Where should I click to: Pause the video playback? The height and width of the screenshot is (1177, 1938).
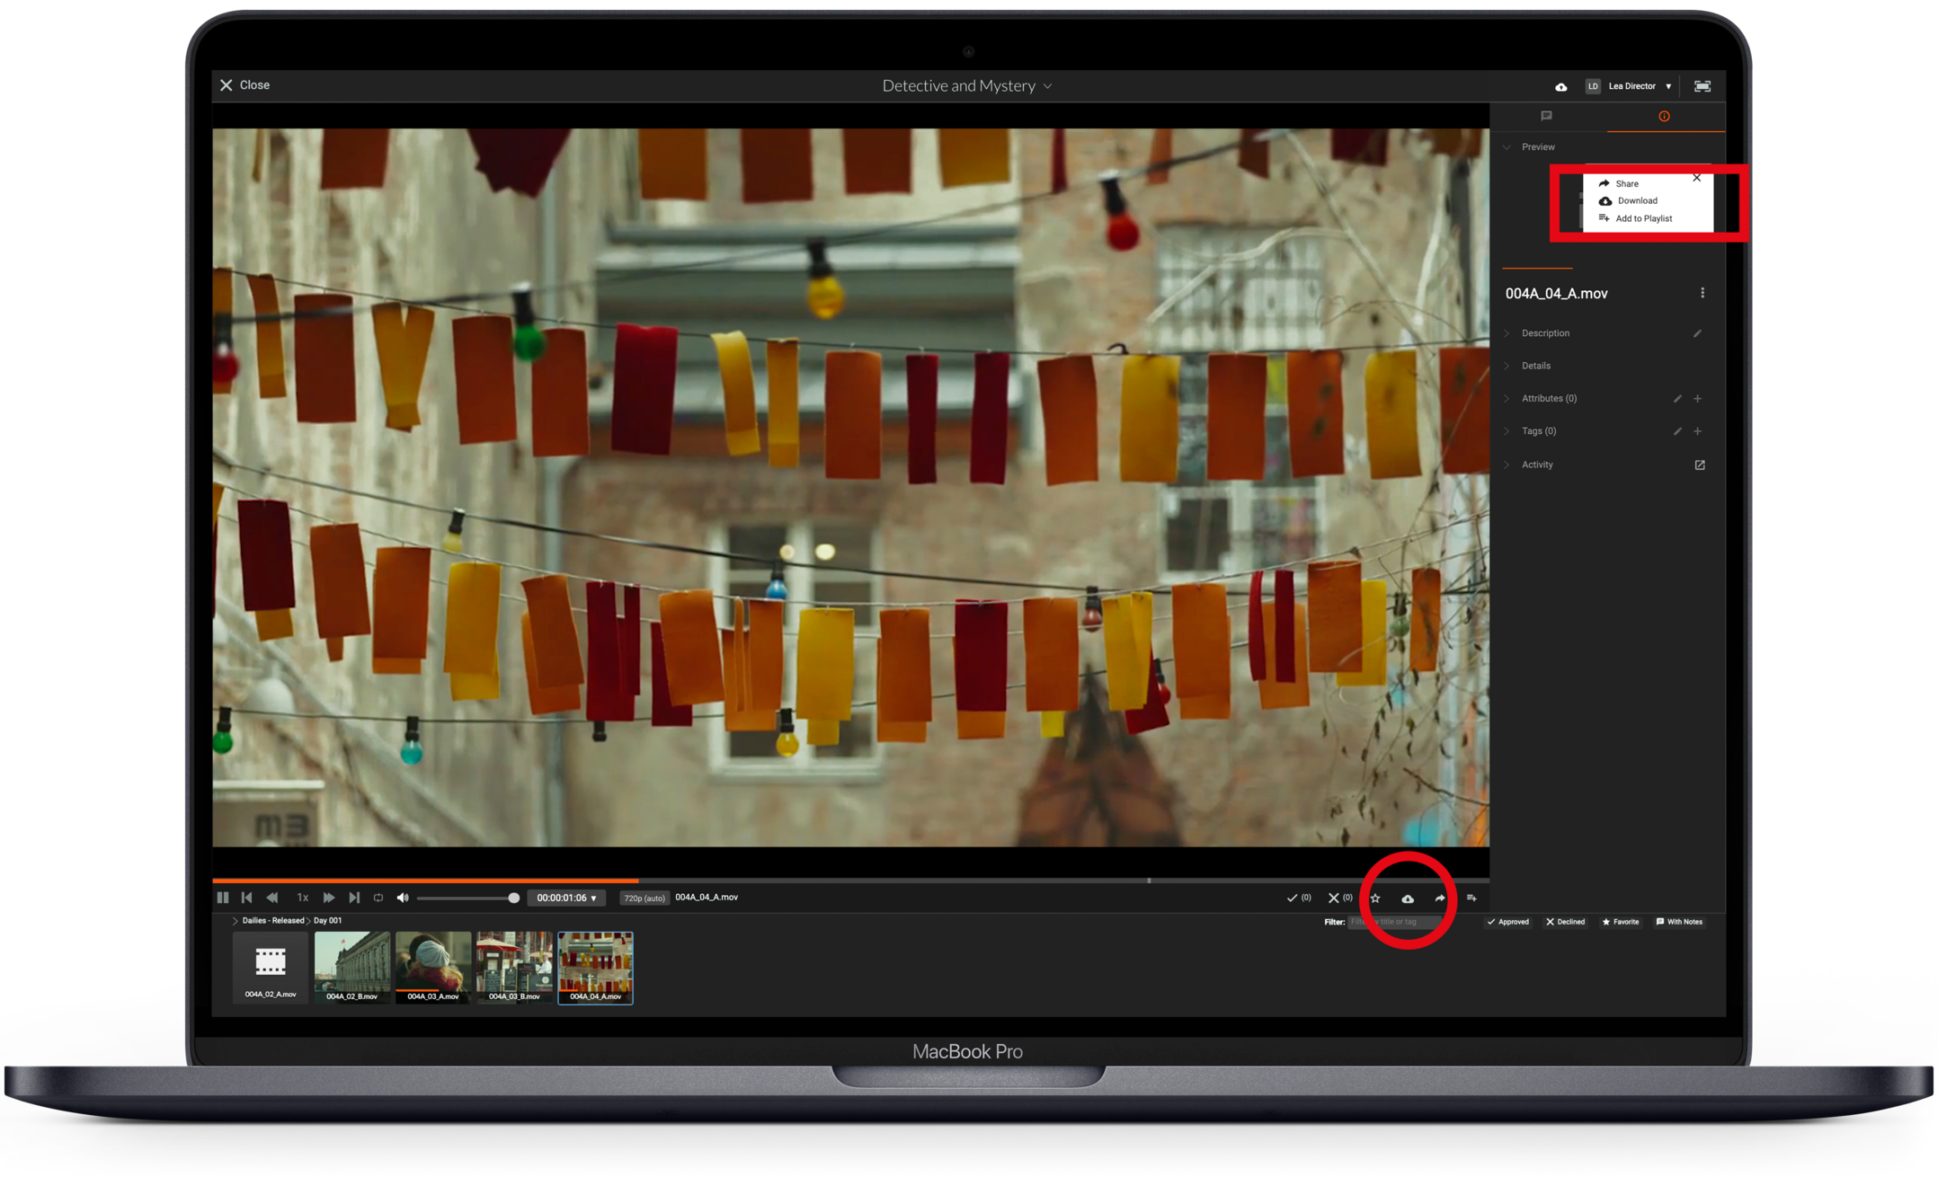223,898
